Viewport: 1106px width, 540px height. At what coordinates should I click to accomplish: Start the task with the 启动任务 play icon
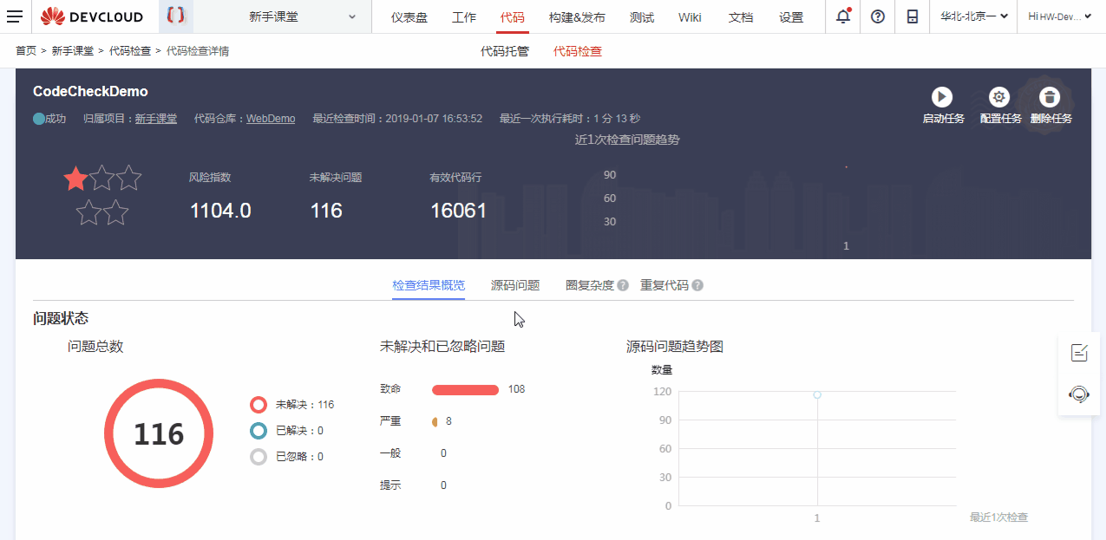(942, 97)
